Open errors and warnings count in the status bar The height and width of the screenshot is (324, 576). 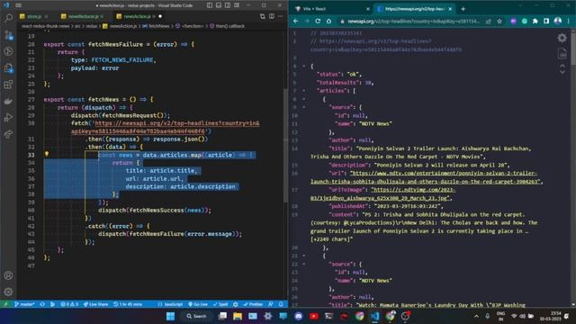click(x=69, y=304)
